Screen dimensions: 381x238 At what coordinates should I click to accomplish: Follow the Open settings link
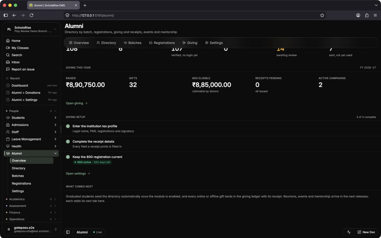pyautogui.click(x=78, y=174)
